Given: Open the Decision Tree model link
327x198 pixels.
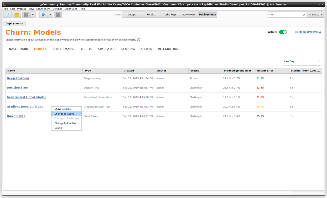Looking at the screenshot, I should 17,88.
